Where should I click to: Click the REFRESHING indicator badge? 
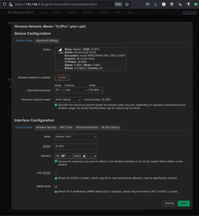tap(189, 13)
